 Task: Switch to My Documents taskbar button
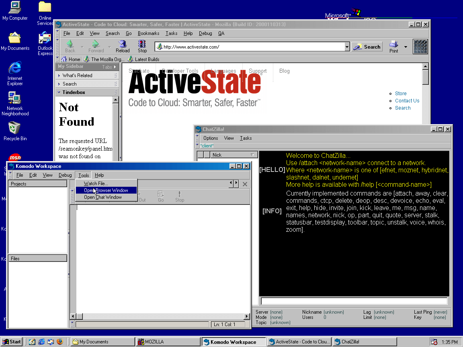pos(102,342)
